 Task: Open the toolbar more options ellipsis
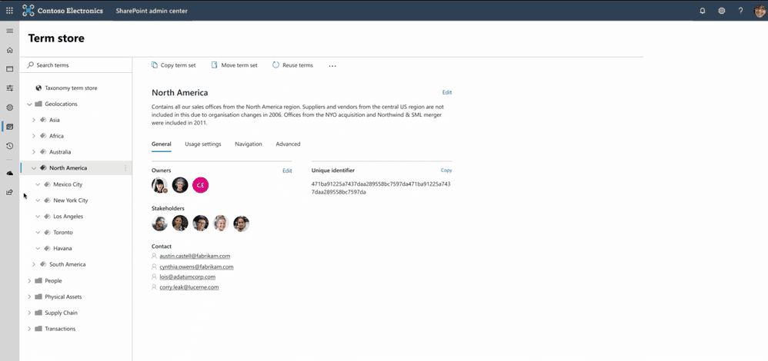click(x=332, y=65)
